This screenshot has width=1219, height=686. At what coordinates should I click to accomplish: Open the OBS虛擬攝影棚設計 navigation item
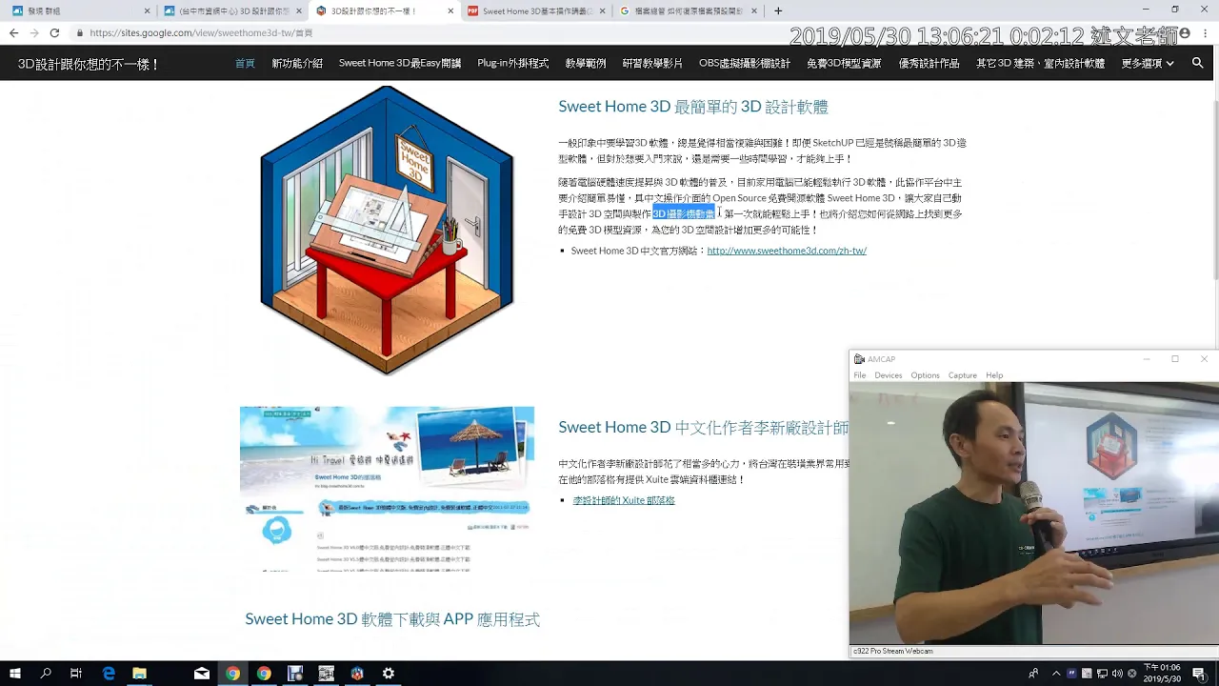745,64
